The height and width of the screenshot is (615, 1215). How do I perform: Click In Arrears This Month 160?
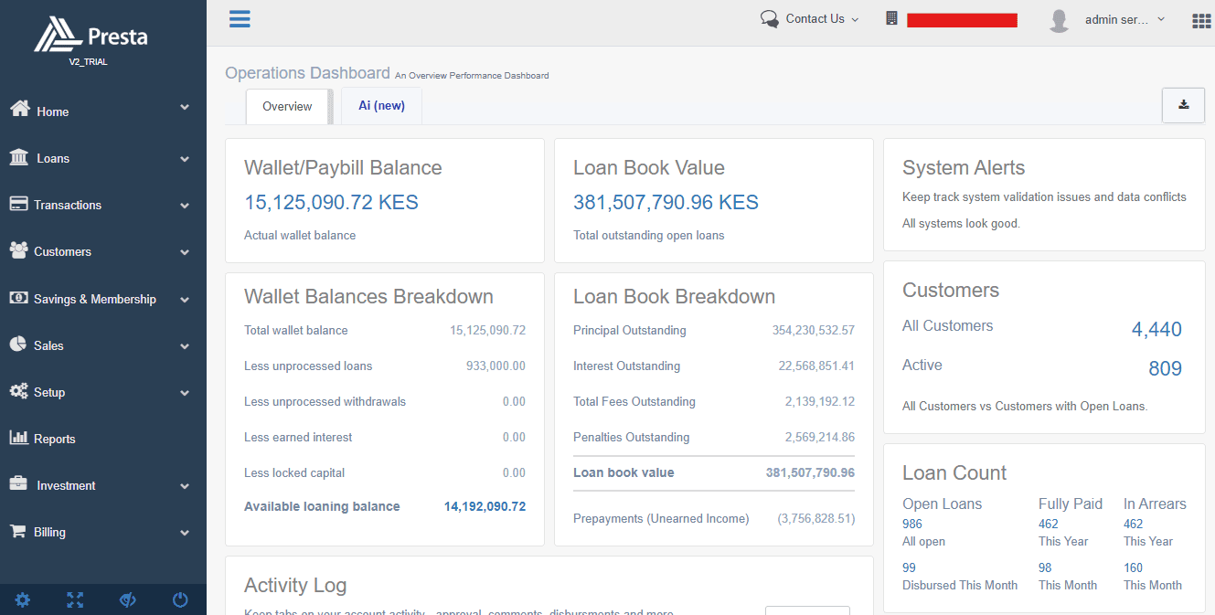pos(1134,567)
